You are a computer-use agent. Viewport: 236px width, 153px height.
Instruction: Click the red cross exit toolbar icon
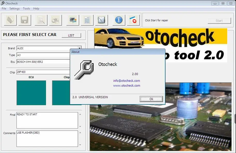(133, 20)
